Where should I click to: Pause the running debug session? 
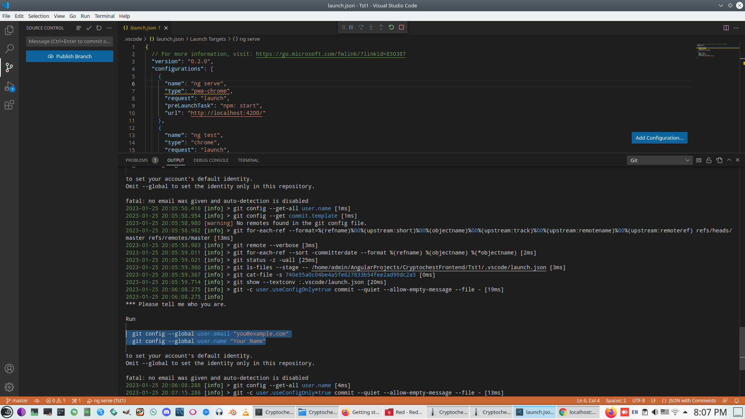(x=351, y=27)
